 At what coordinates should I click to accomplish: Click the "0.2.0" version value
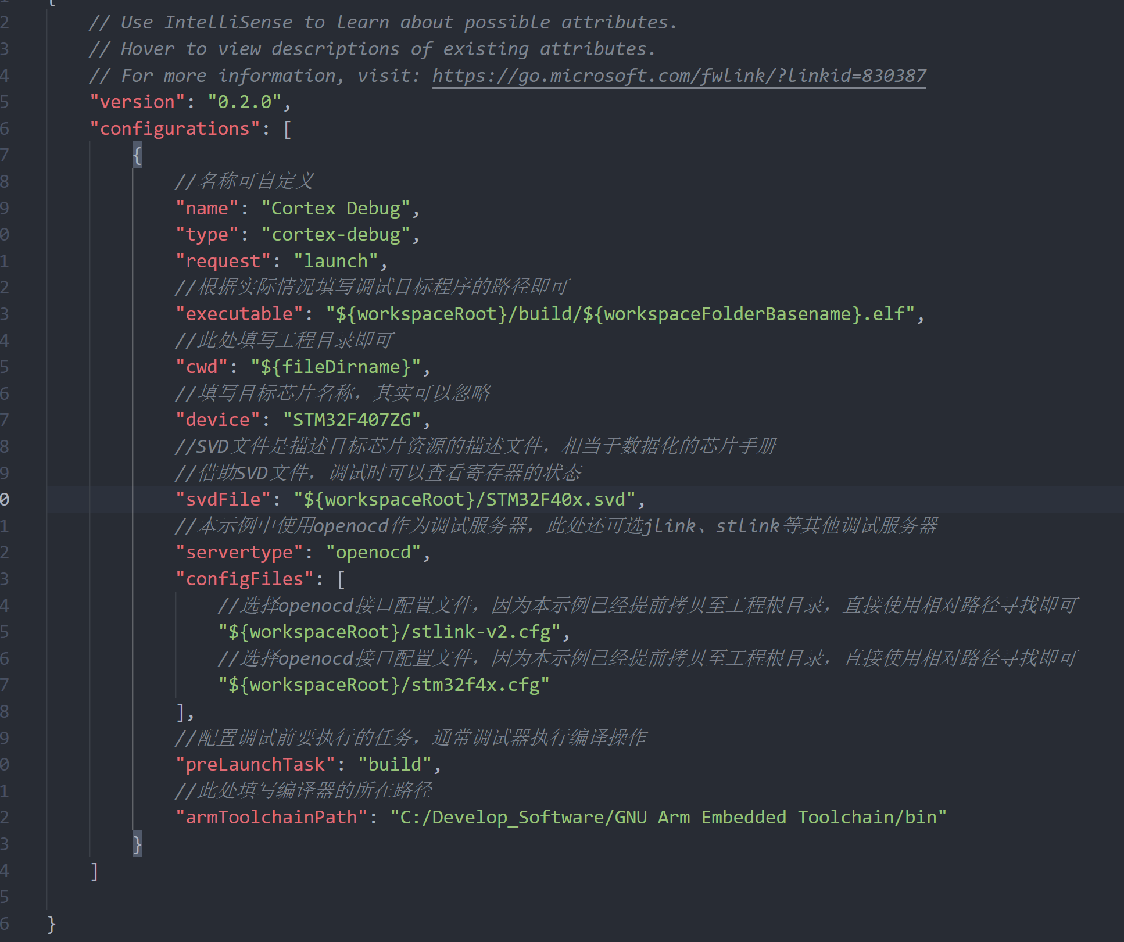(244, 102)
